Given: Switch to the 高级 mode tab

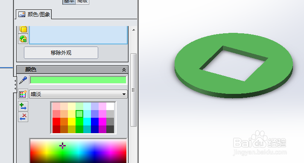Looking at the screenshot, I should pyautogui.click(x=82, y=2).
